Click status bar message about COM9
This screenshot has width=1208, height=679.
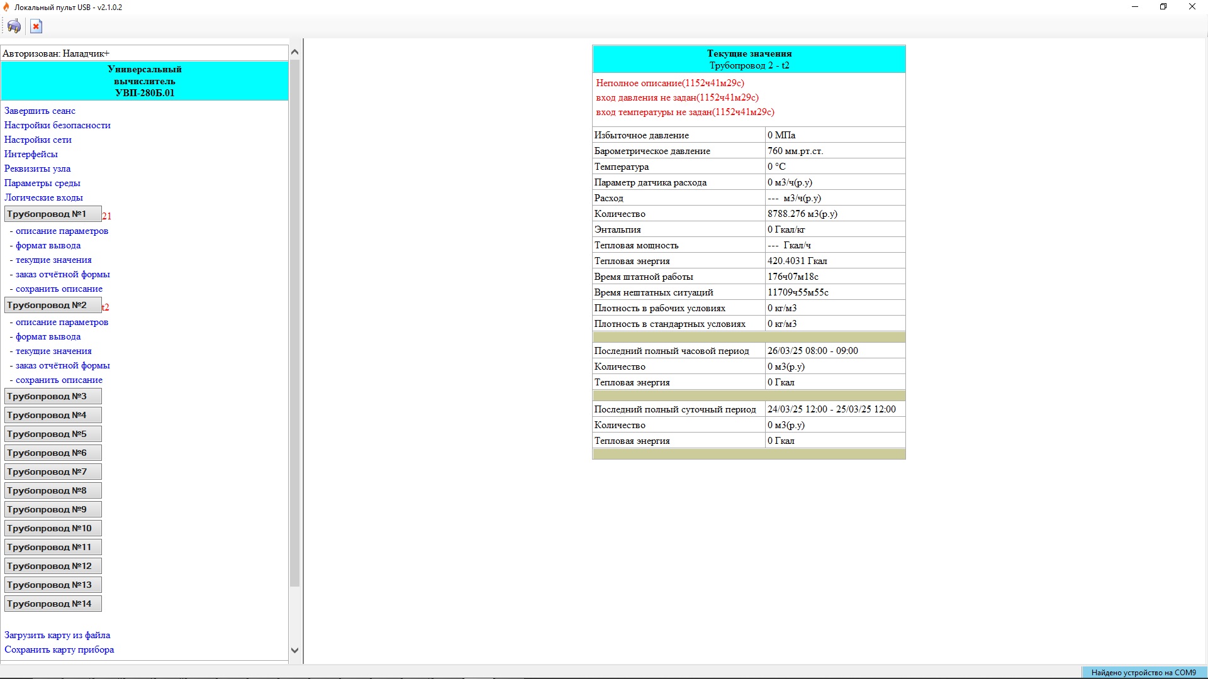[x=1143, y=673]
